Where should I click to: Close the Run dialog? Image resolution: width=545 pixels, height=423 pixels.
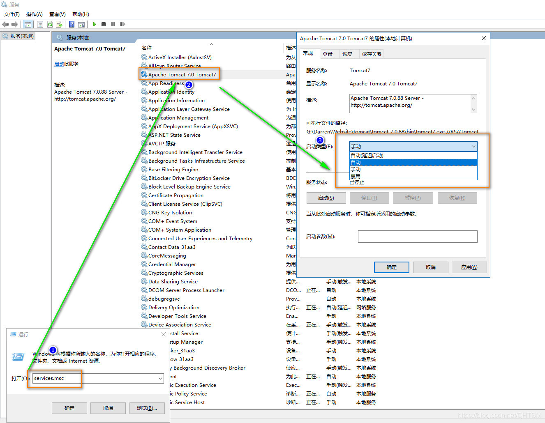coord(164,334)
